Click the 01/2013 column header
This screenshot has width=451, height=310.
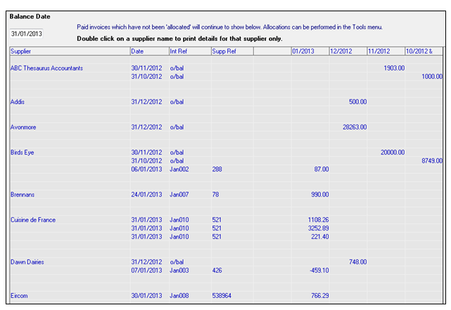[310, 51]
